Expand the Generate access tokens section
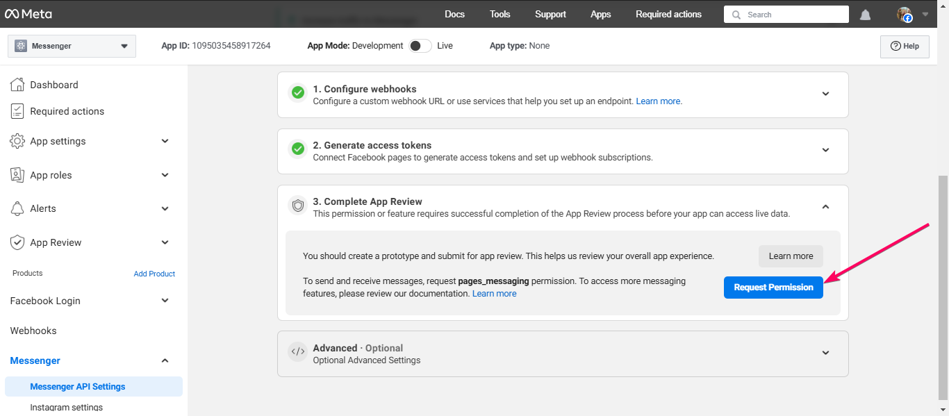This screenshot has width=949, height=416. pos(825,150)
